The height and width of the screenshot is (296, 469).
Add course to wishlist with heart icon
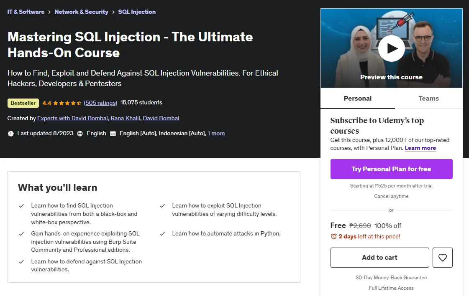(442, 258)
